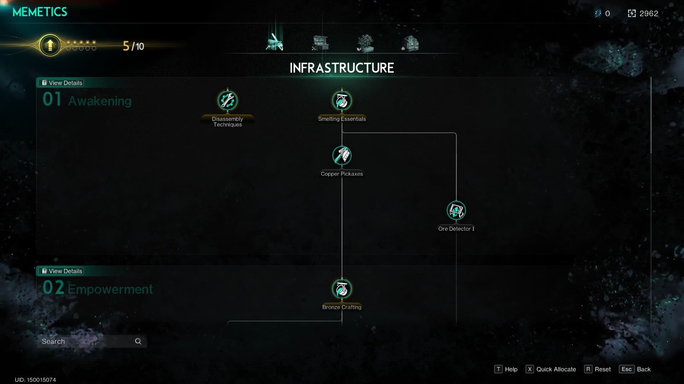Click the Bronze Crafting skill icon
Screen dimensions: 684x384
[x=342, y=289]
